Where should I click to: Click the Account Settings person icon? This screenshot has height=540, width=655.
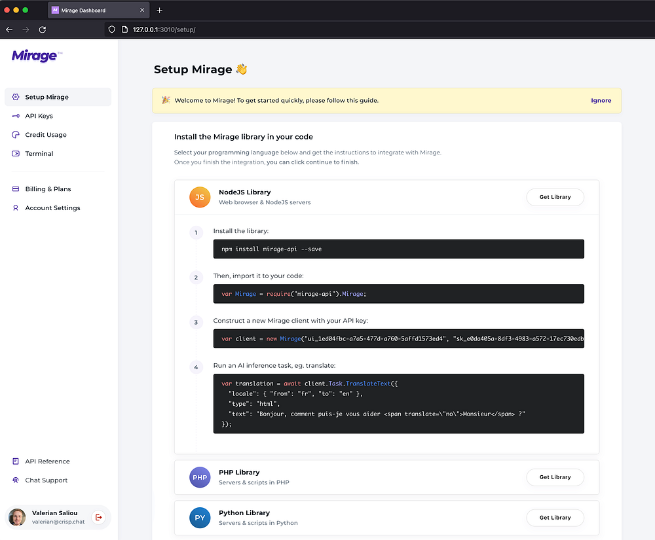pyautogui.click(x=16, y=207)
